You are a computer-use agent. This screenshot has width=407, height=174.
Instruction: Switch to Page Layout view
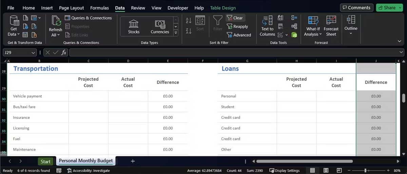pyautogui.click(x=326, y=170)
